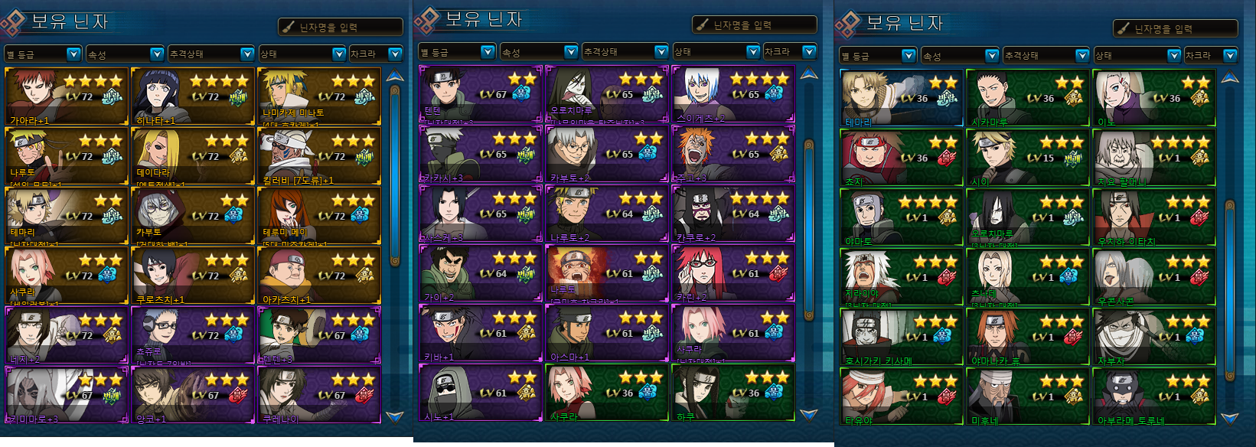Choose the 카카시+3 ninja card

click(481, 154)
